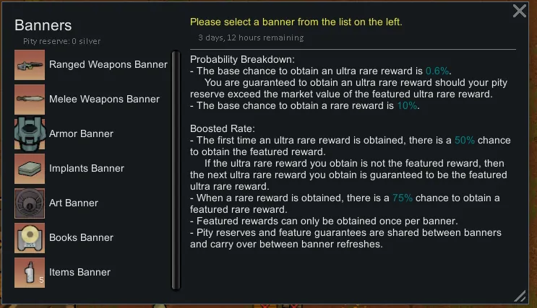Close the Banners window
The image size is (537, 308).
tap(520, 11)
